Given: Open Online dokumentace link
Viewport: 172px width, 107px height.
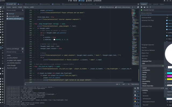Looking at the screenshot, I should tap(107, 7).
